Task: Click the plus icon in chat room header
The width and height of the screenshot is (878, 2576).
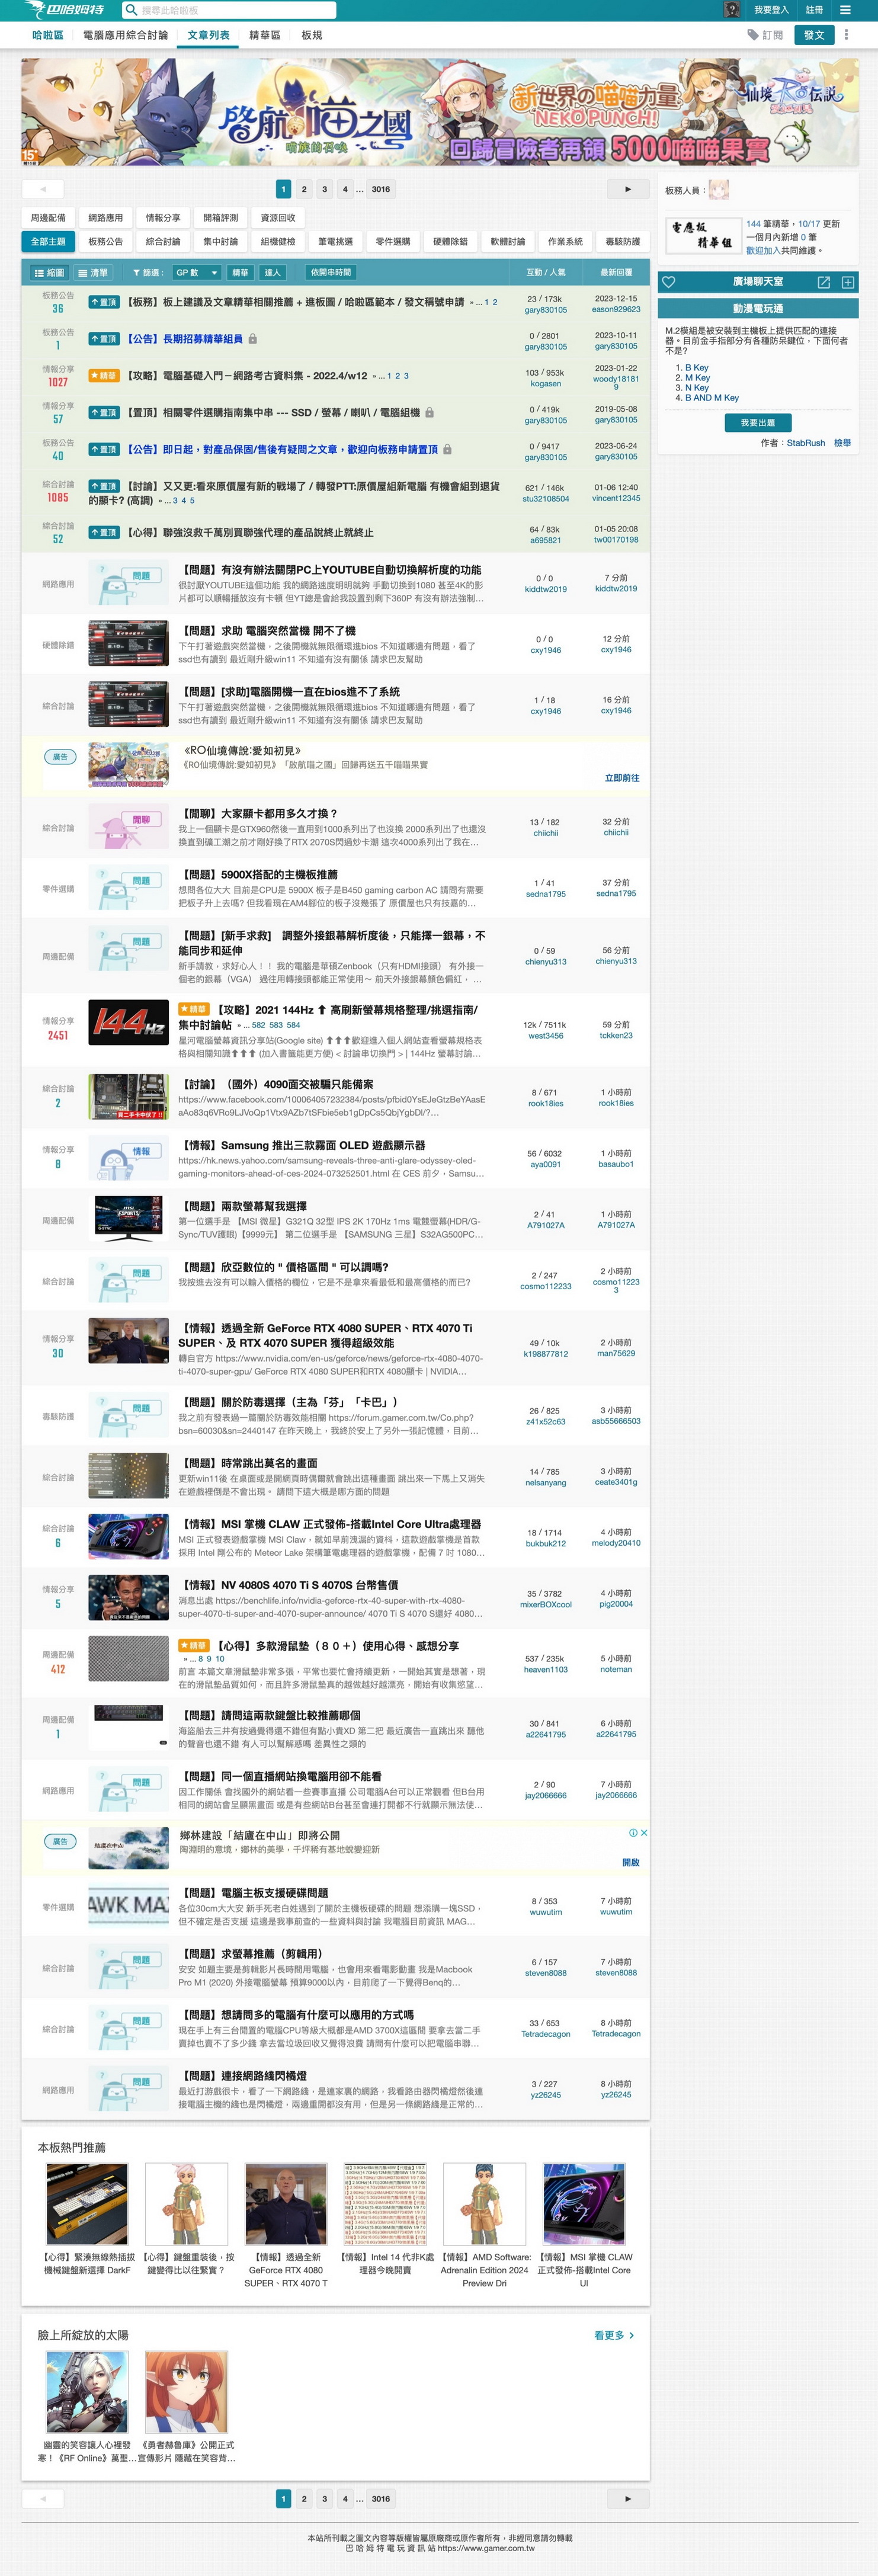Action: [x=848, y=282]
